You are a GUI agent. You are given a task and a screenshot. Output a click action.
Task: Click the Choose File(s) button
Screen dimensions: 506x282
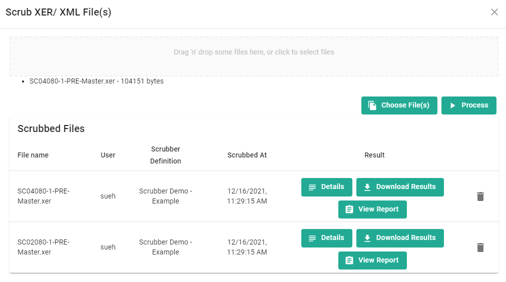tap(399, 105)
